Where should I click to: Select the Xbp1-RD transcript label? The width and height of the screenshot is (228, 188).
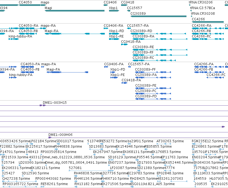click(x=117, y=31)
